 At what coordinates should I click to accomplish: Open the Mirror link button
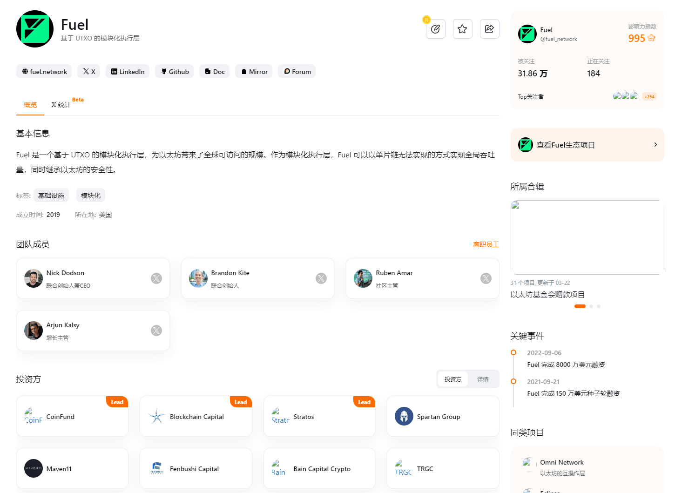254,72
